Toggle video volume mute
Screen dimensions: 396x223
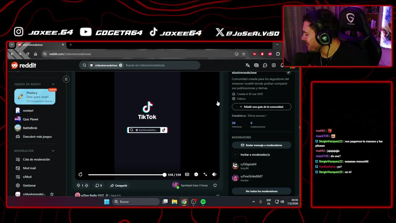coord(214,175)
